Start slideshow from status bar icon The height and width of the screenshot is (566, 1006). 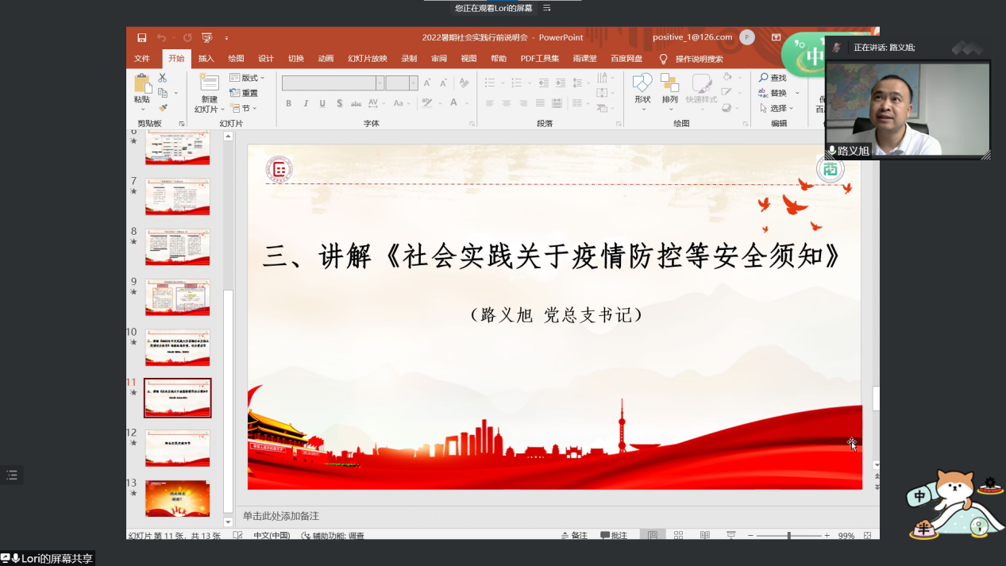click(731, 536)
